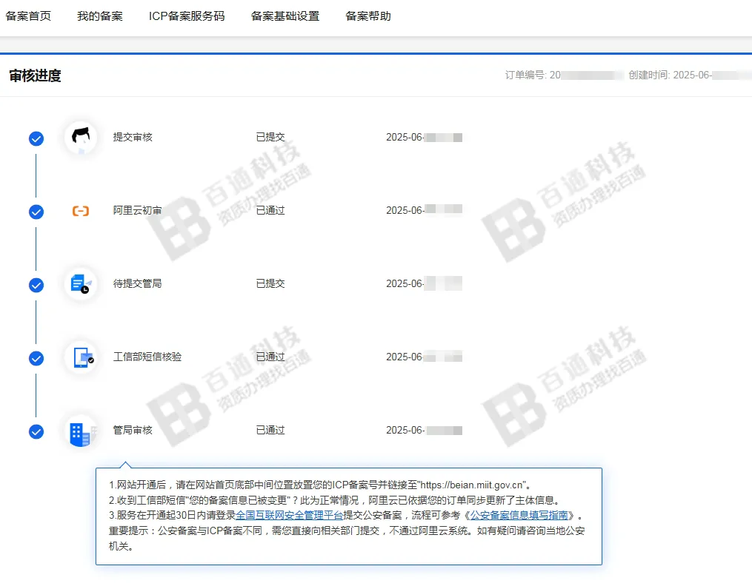Click the date in 管局审核 row
The width and height of the screenshot is (752, 586).
(x=424, y=430)
